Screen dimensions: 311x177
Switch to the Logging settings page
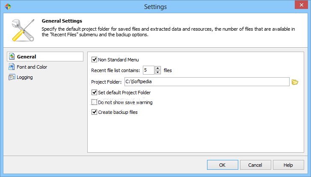(x=24, y=77)
